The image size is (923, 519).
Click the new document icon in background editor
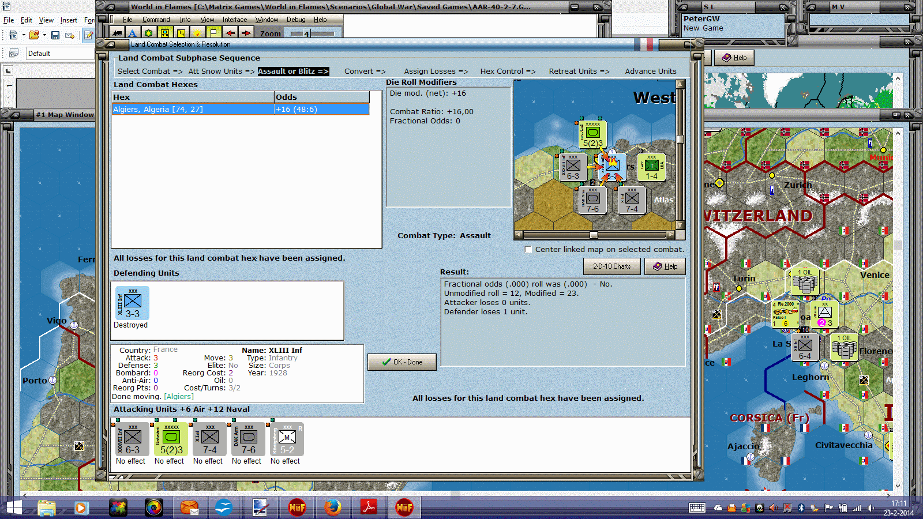pos(13,35)
